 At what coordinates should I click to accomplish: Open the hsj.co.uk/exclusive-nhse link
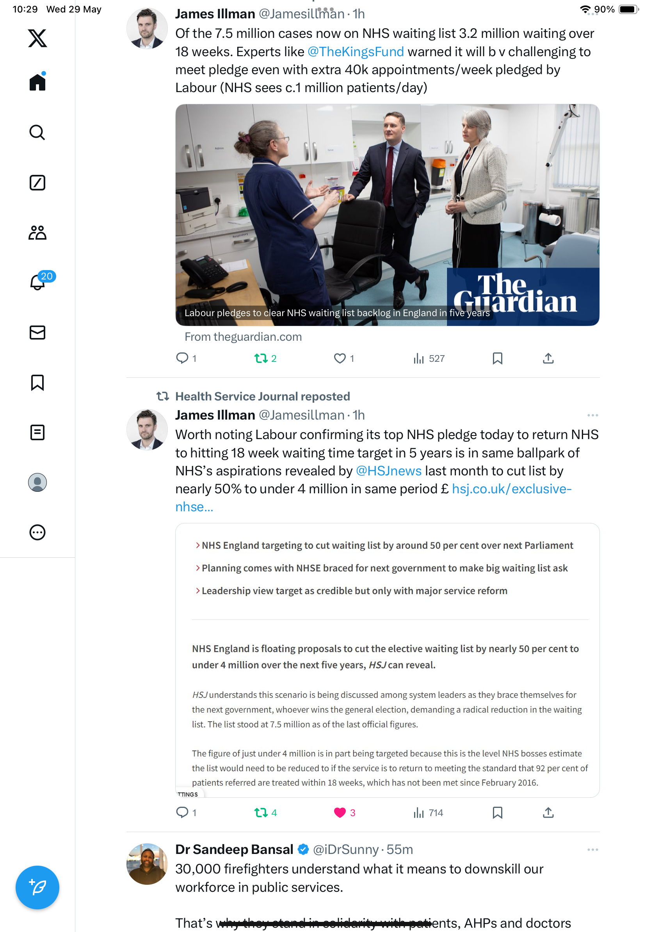tap(374, 498)
